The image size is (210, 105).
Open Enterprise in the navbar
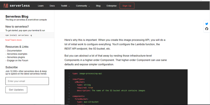(112, 6)
